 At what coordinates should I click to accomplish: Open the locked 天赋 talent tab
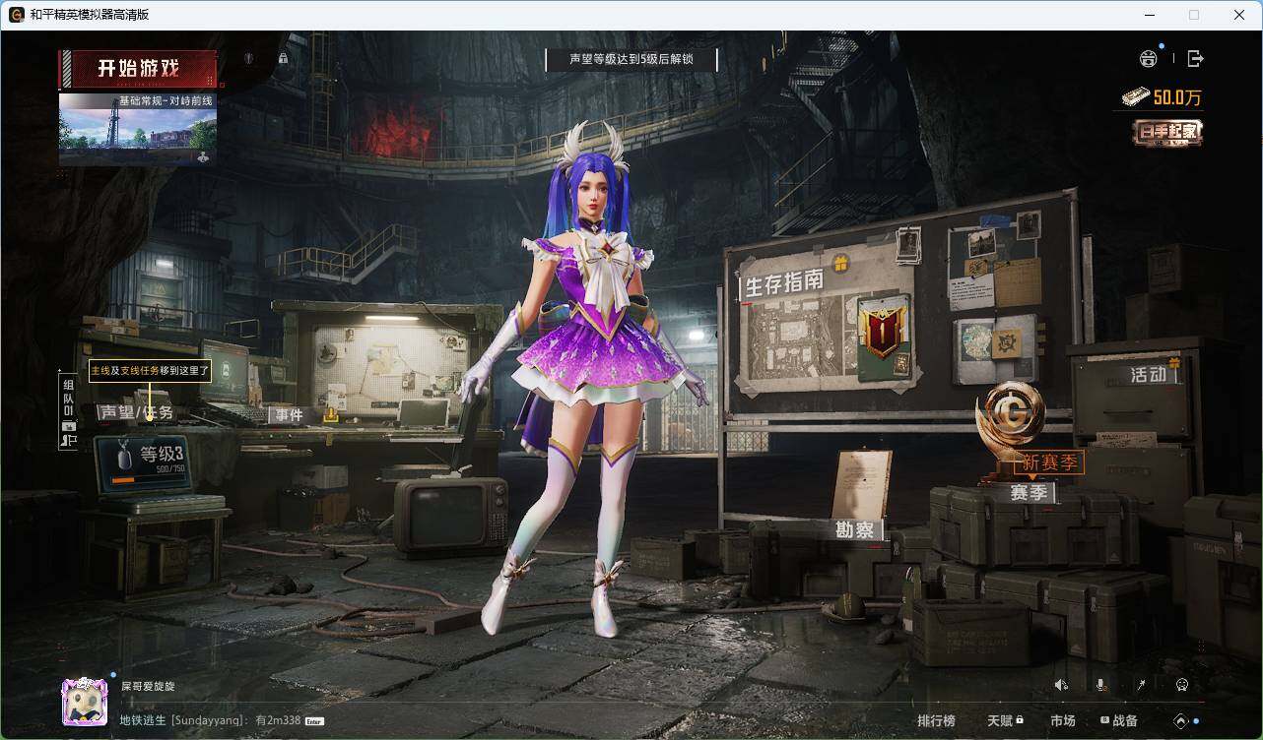1005,721
